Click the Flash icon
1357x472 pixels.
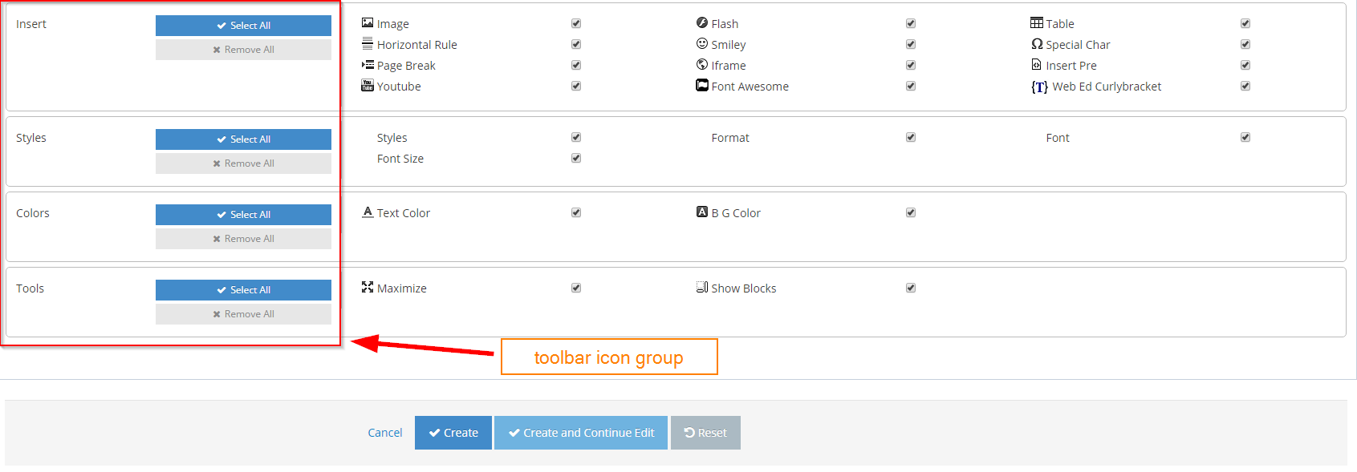click(702, 23)
